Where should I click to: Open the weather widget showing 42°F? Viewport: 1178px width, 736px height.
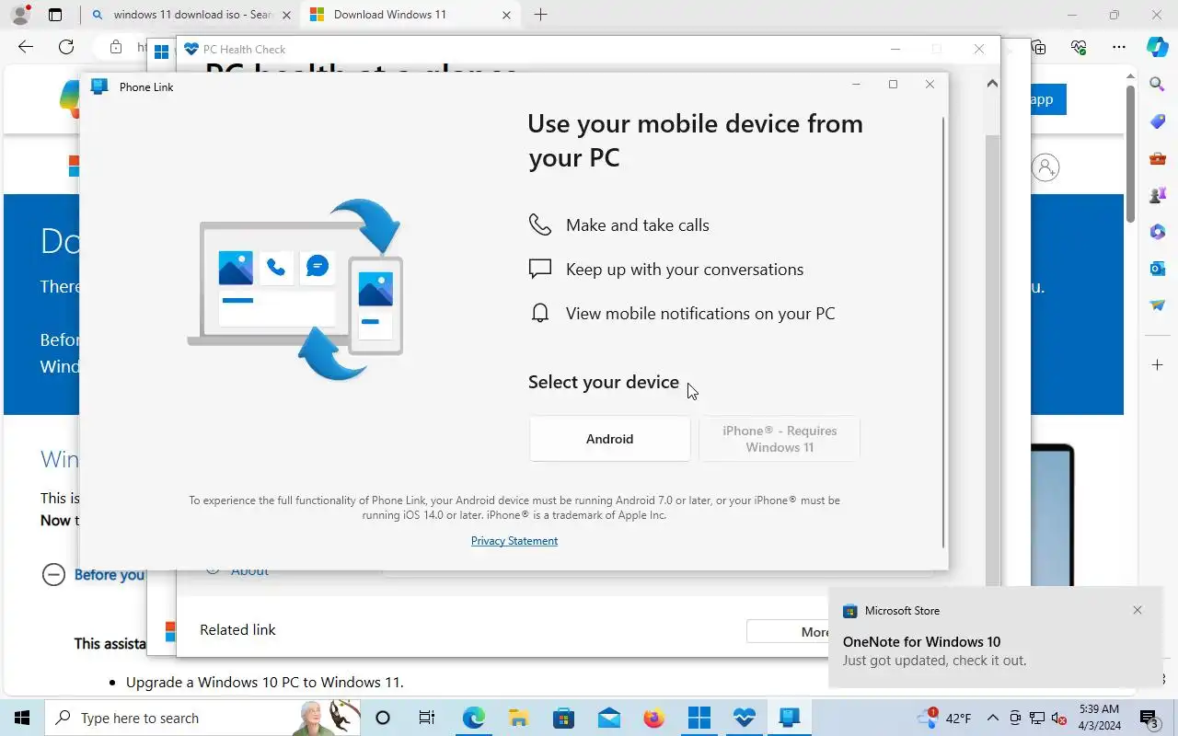coord(945,718)
